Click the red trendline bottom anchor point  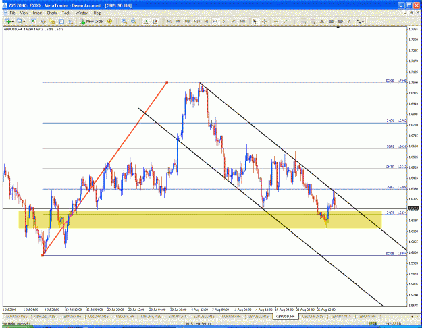click(x=43, y=255)
